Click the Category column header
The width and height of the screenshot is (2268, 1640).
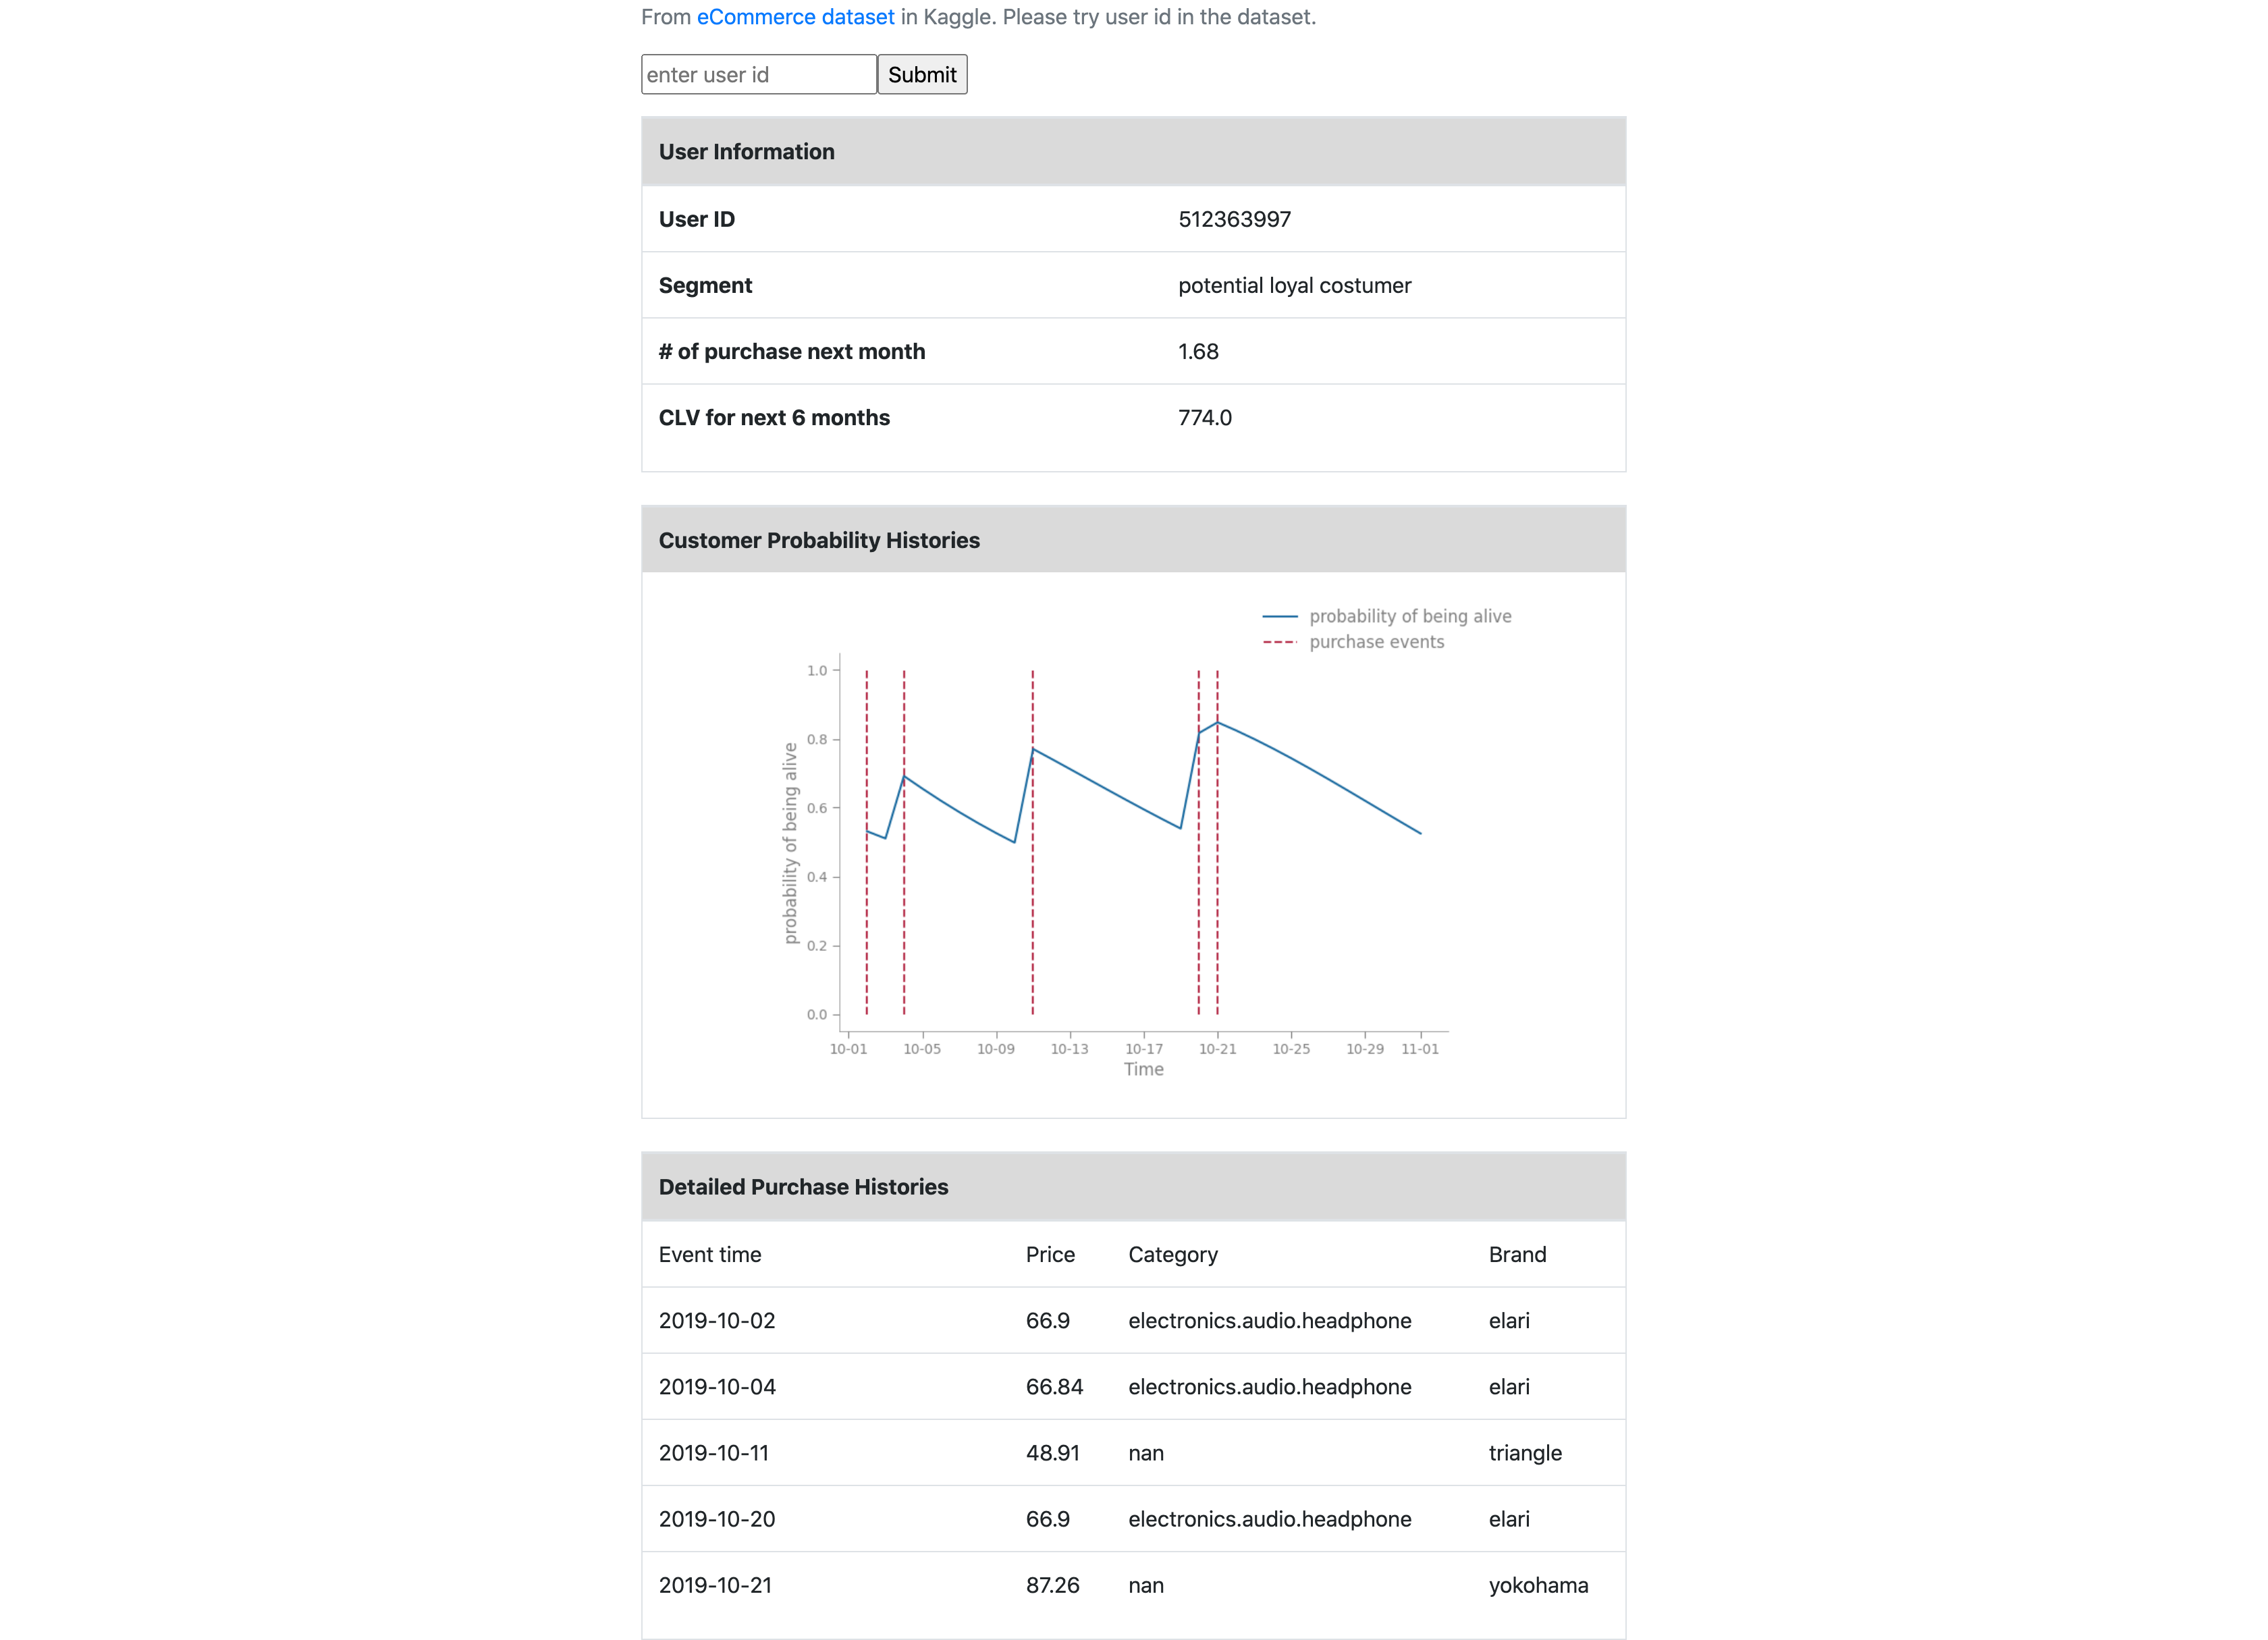point(1172,1255)
